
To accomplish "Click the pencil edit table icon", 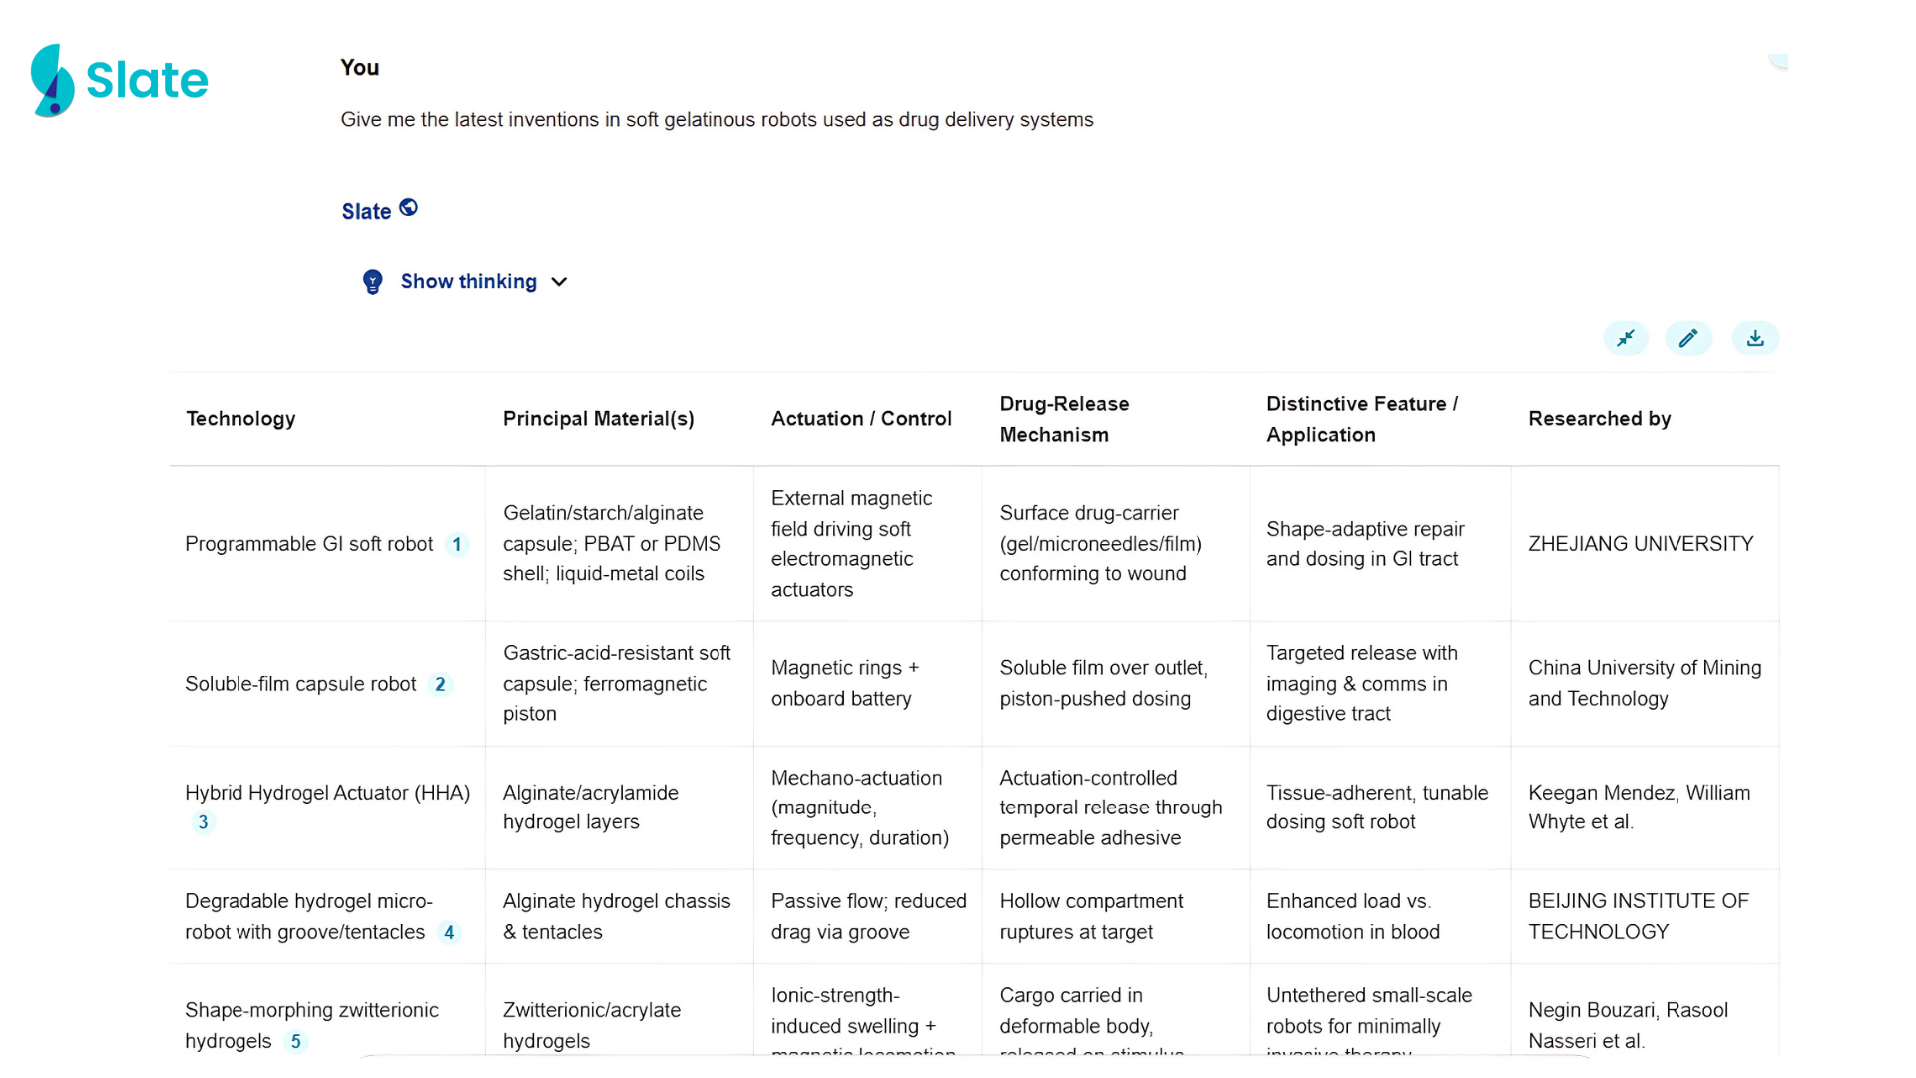I will (1688, 338).
